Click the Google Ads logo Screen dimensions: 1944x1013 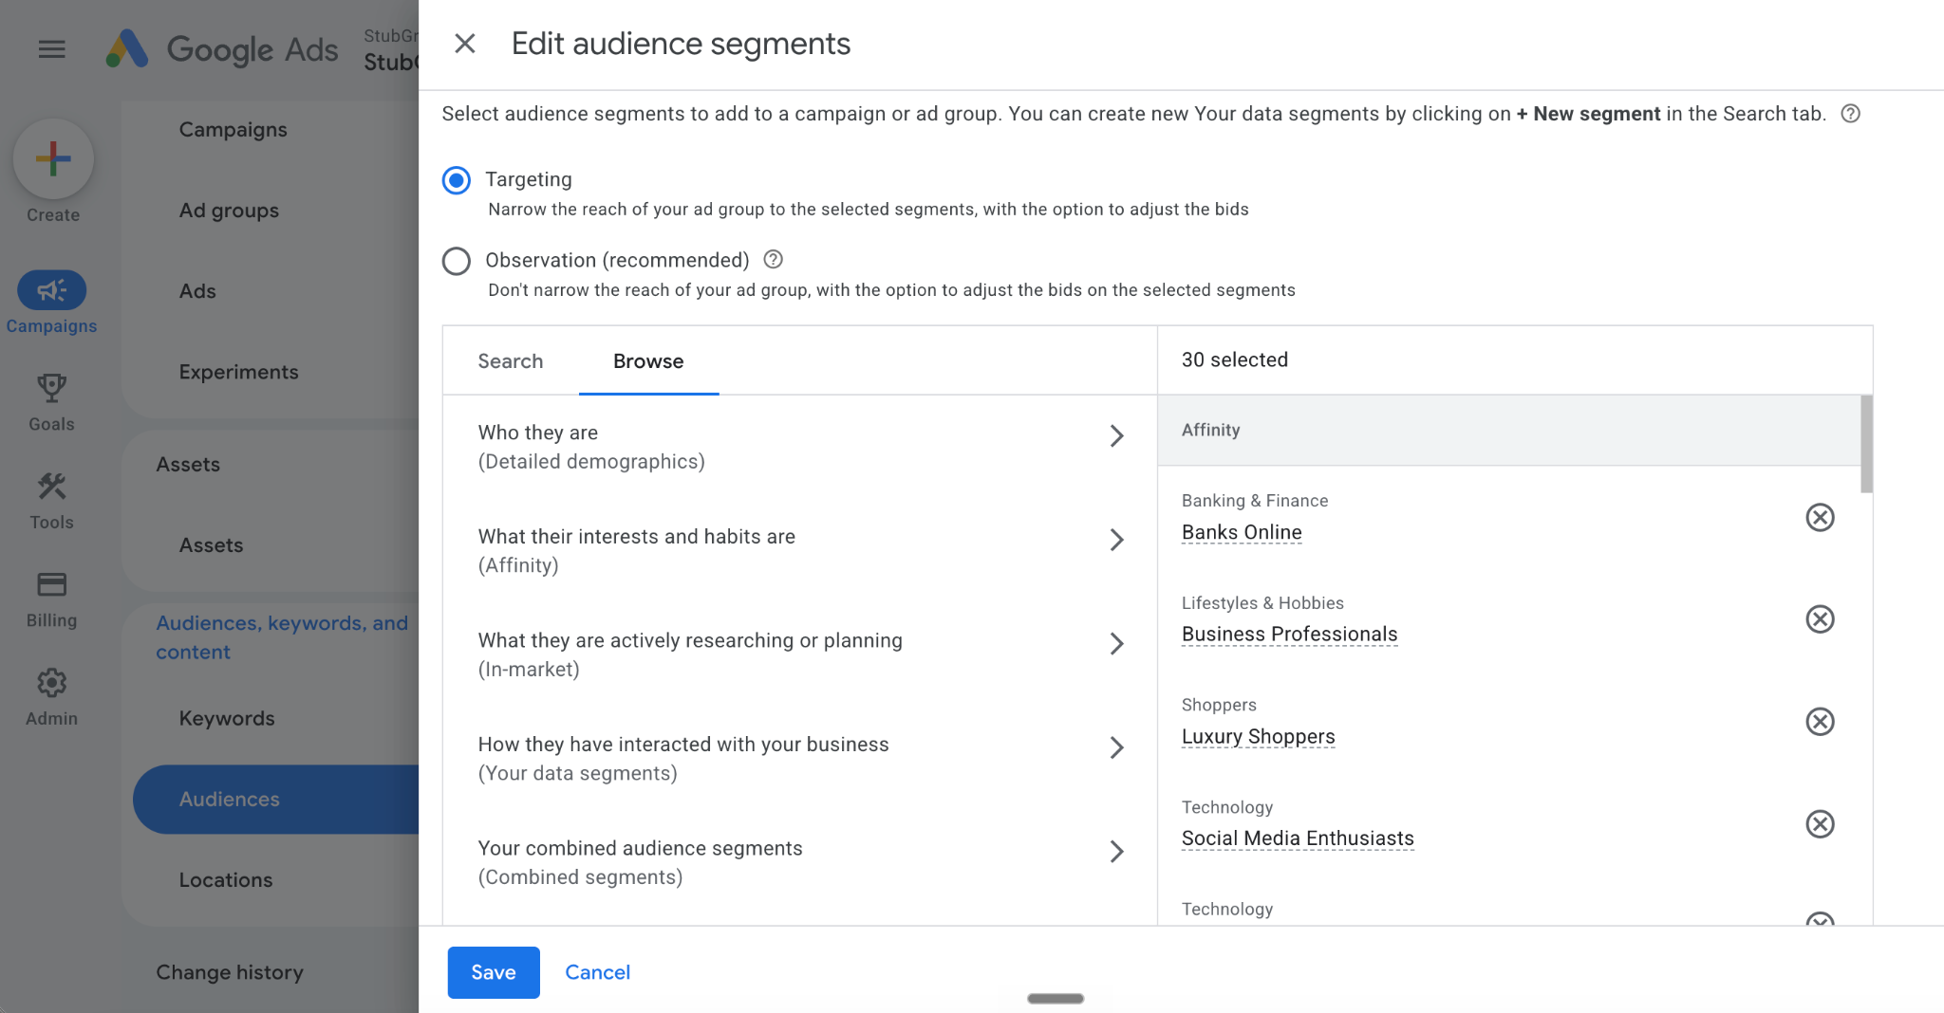tap(222, 48)
